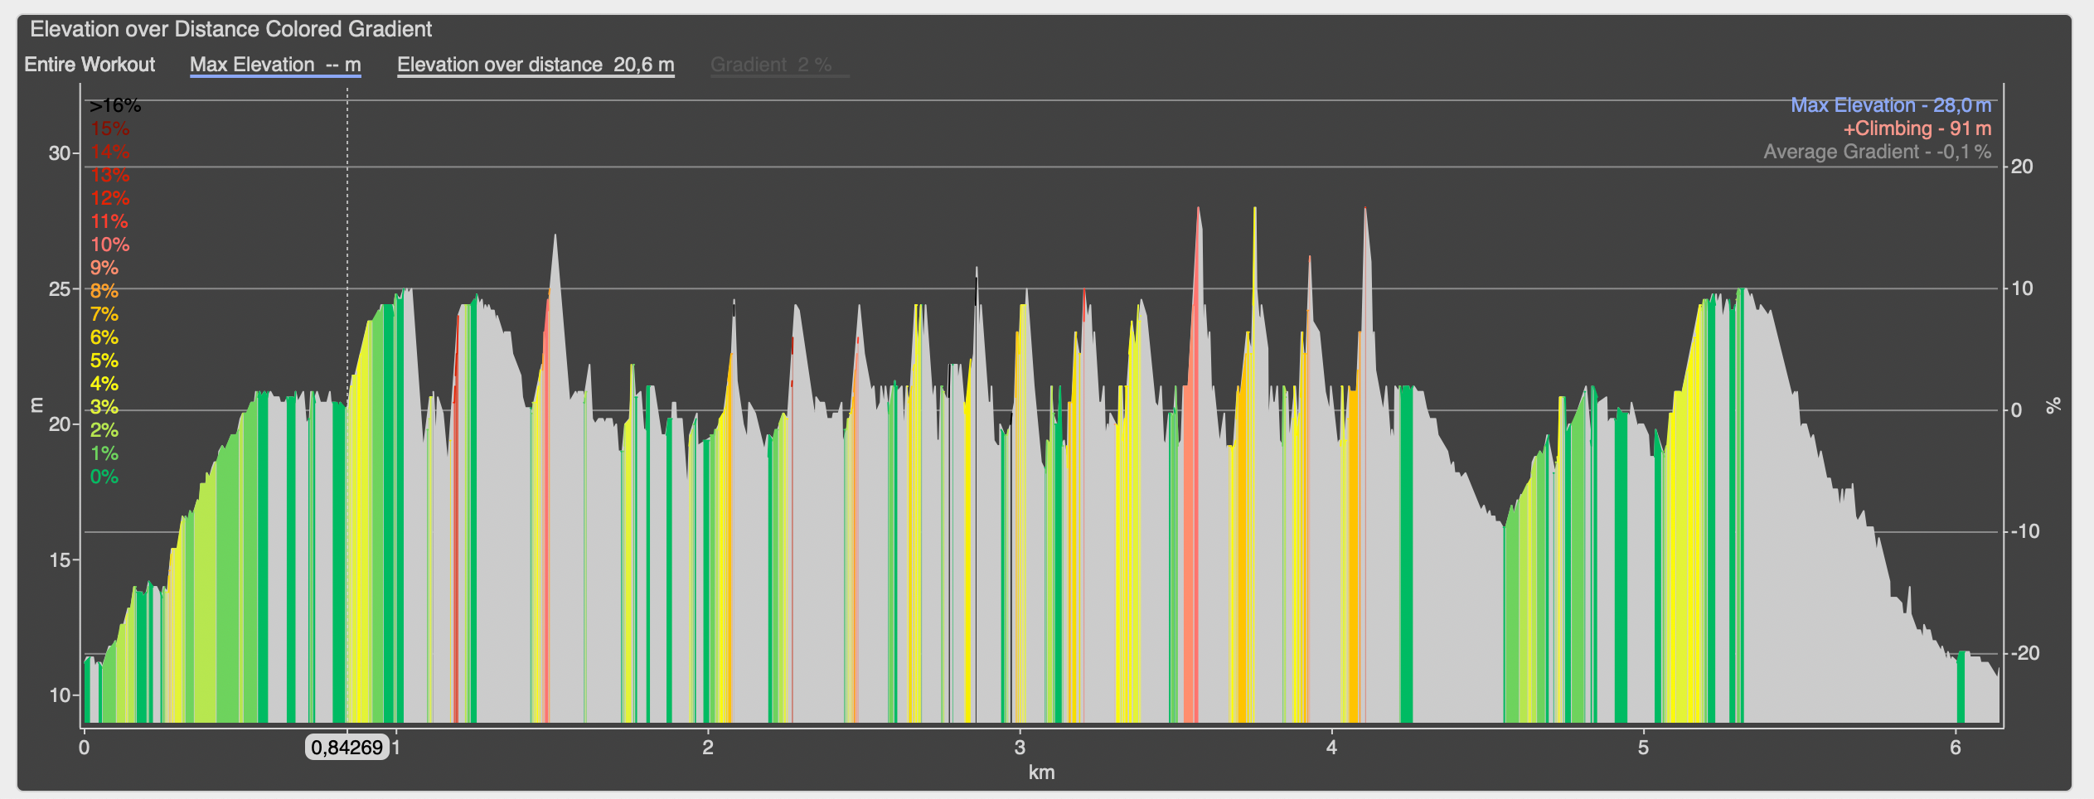Click the 15 tick on elevation axis
This screenshot has height=799, width=2094.
pyautogui.click(x=60, y=560)
